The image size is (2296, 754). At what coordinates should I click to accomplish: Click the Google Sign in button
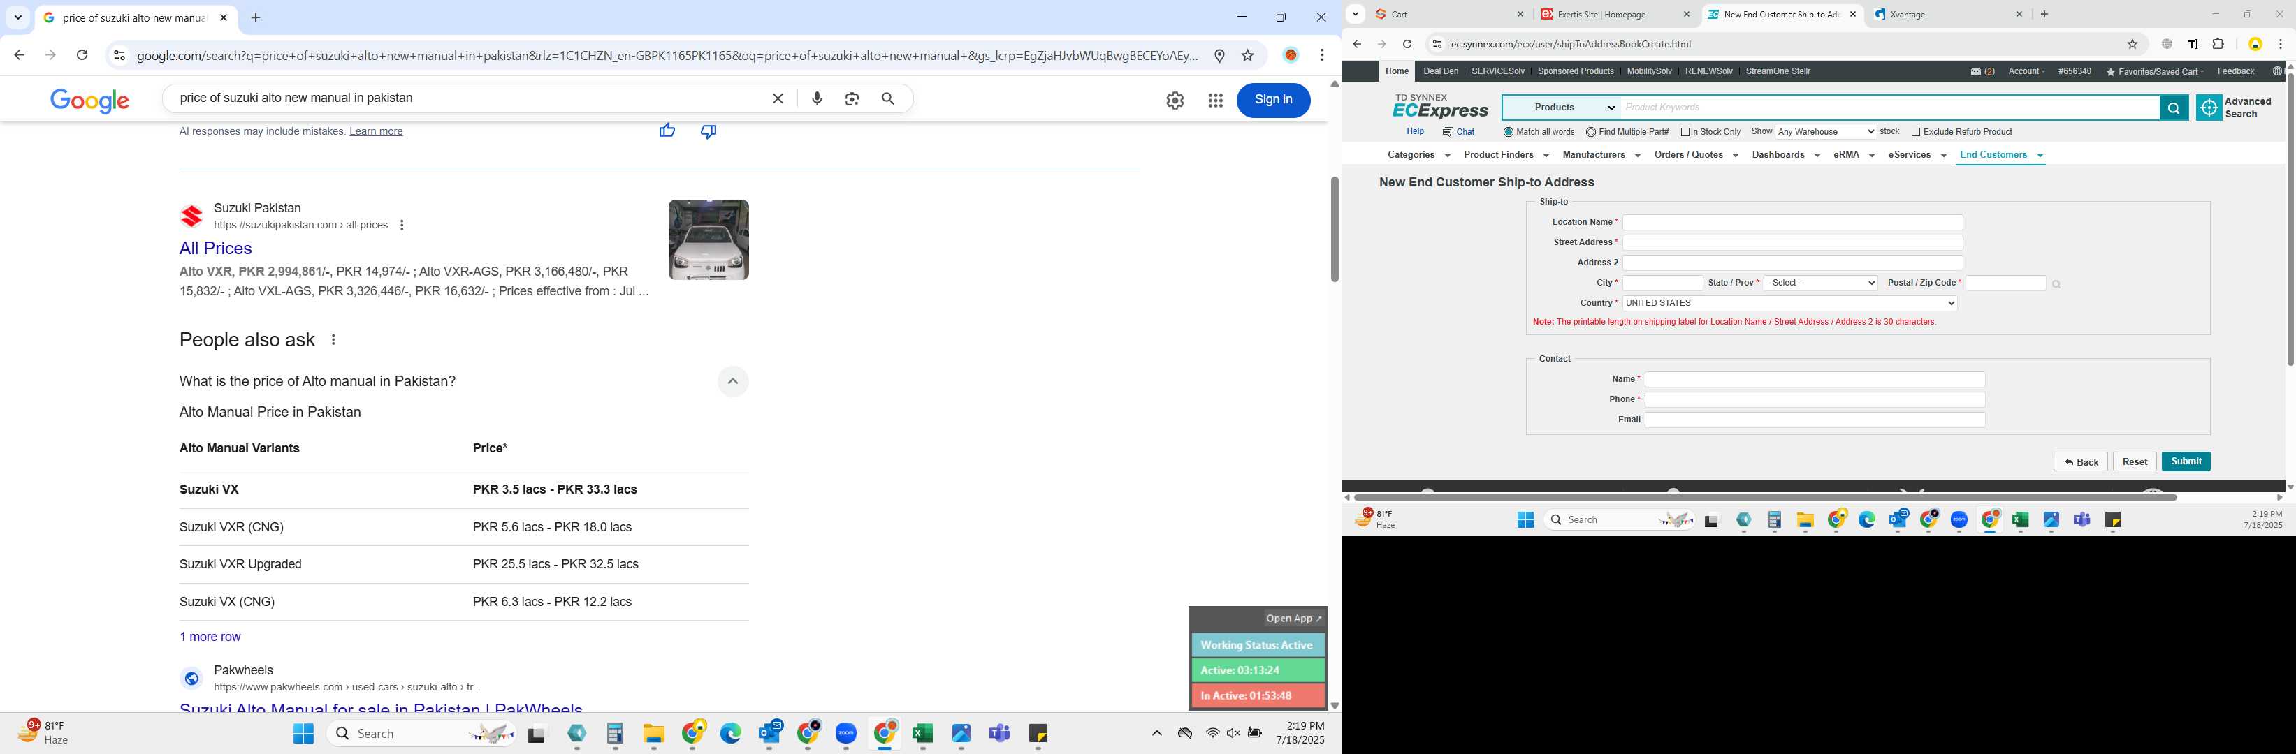pos(1273,100)
